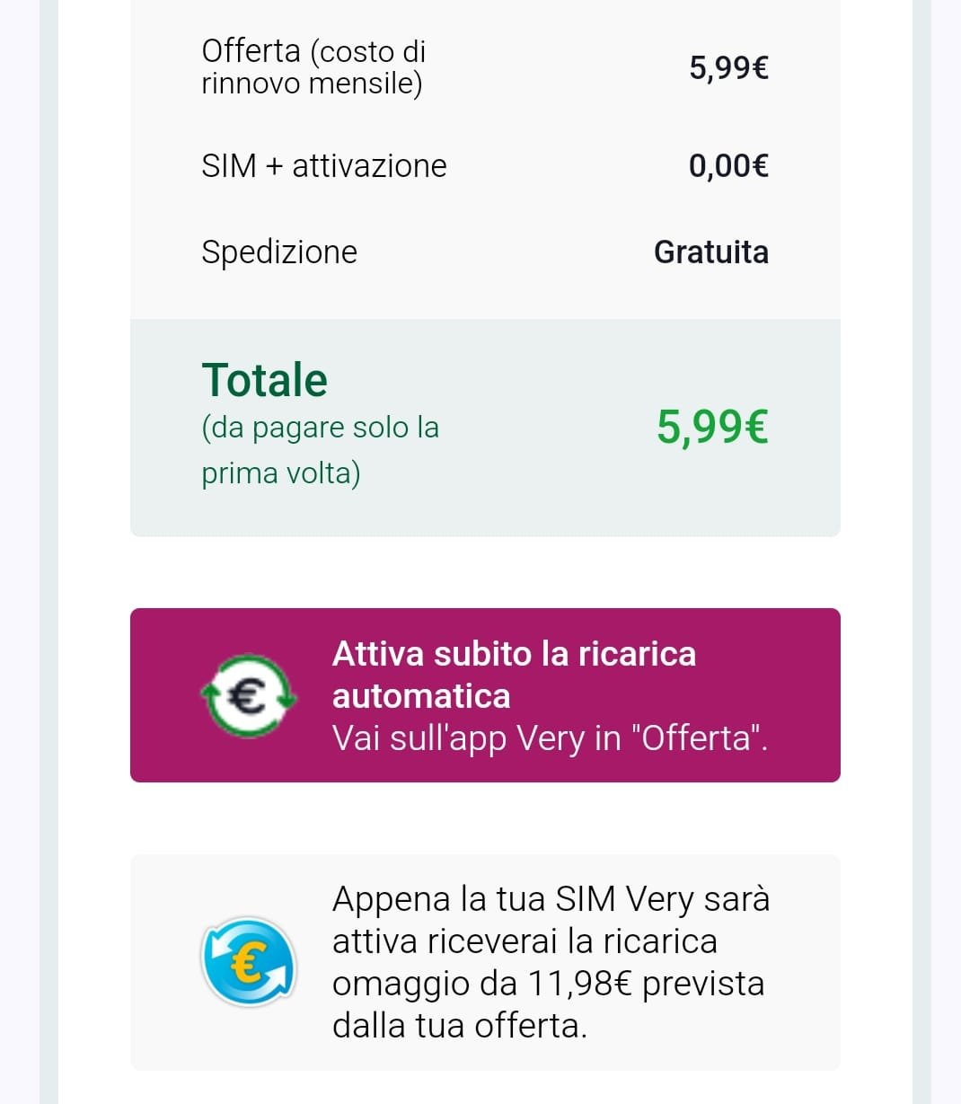Click the green automatic recharge euro icon
961x1104 pixels.
(249, 695)
